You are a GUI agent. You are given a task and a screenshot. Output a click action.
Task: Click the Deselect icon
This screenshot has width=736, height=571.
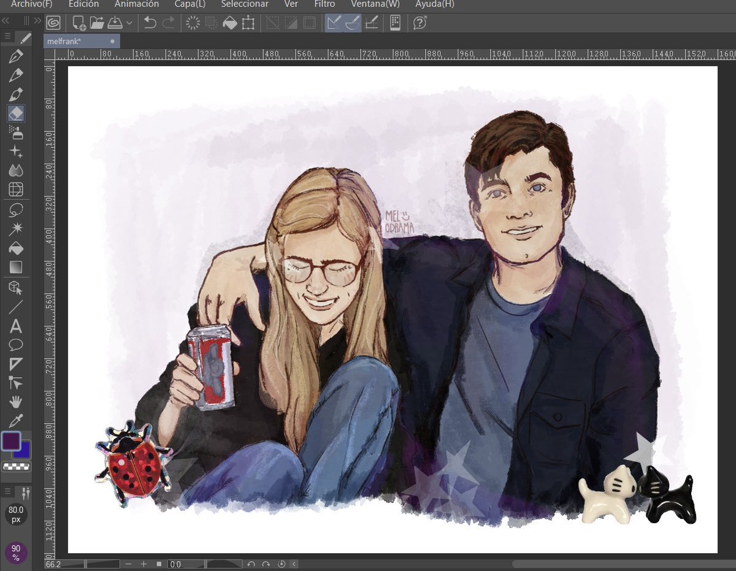point(274,23)
